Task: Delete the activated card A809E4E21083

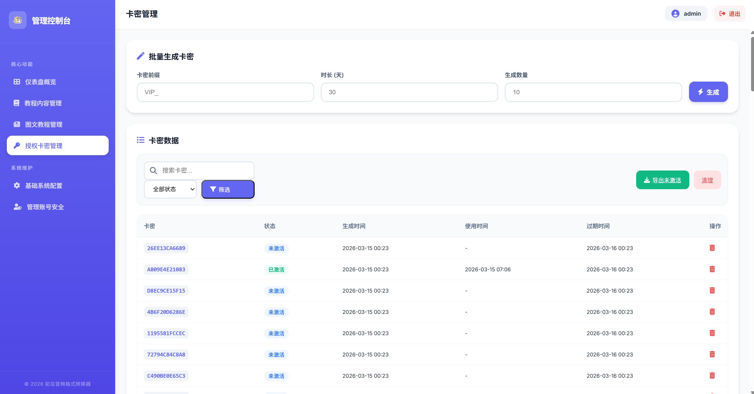Action: click(712, 269)
